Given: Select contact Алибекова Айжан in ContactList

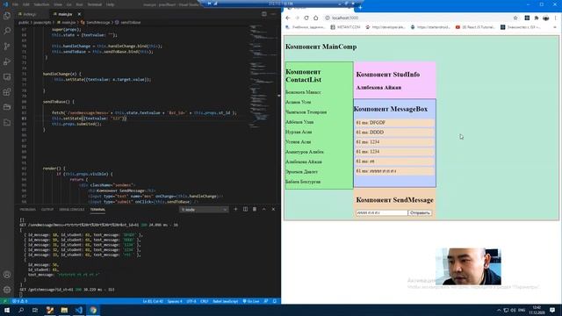Looking at the screenshot, I should pyautogui.click(x=304, y=162).
